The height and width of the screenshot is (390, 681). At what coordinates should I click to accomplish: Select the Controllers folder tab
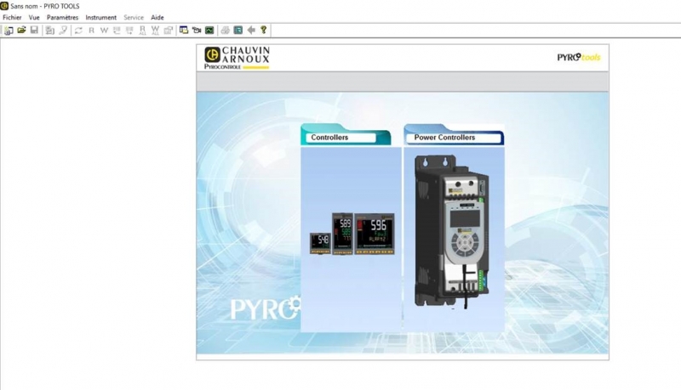click(346, 135)
